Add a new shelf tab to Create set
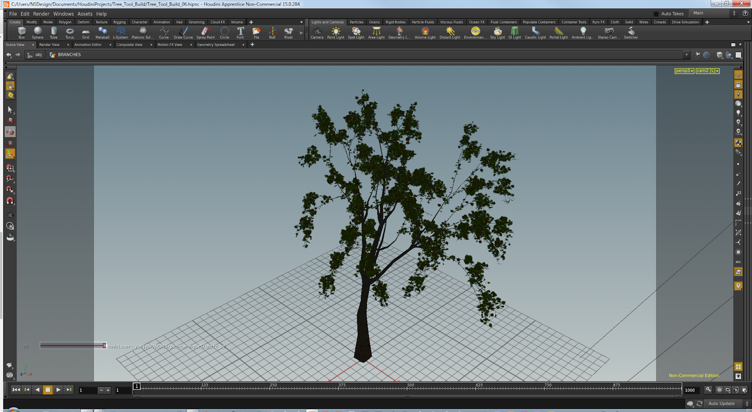Viewport: 752px width, 412px height. tap(251, 22)
